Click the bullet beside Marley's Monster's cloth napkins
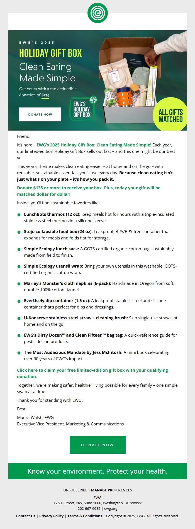Viewport: 195px width, 529px height. (19, 283)
